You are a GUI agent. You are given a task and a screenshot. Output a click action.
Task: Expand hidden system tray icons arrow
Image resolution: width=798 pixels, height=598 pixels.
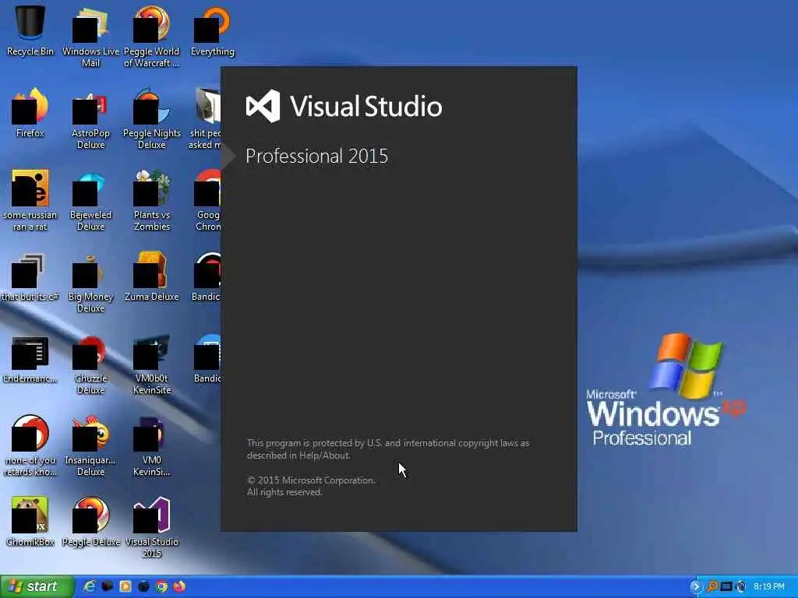(695, 587)
